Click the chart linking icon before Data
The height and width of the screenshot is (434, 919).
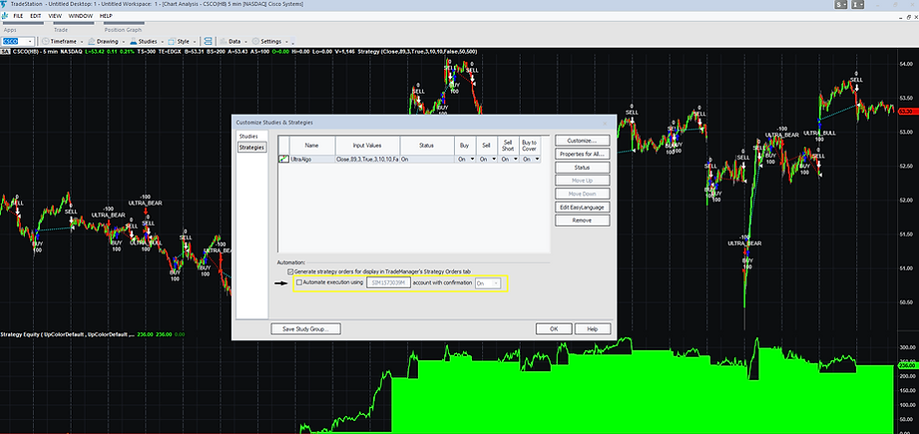click(x=209, y=42)
